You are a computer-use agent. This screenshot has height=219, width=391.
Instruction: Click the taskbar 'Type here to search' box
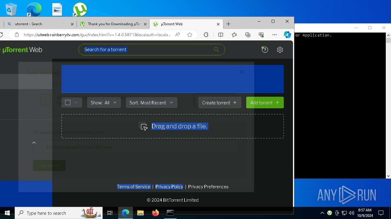[x=59, y=213]
